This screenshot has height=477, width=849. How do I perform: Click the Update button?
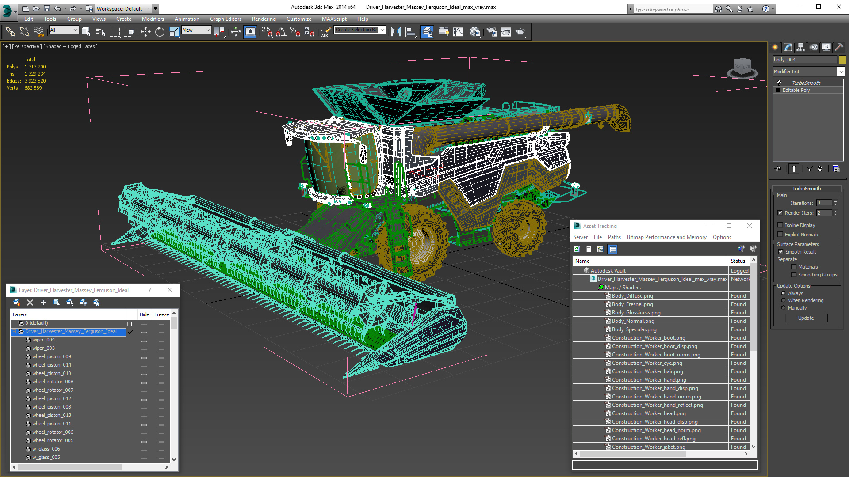(x=806, y=318)
